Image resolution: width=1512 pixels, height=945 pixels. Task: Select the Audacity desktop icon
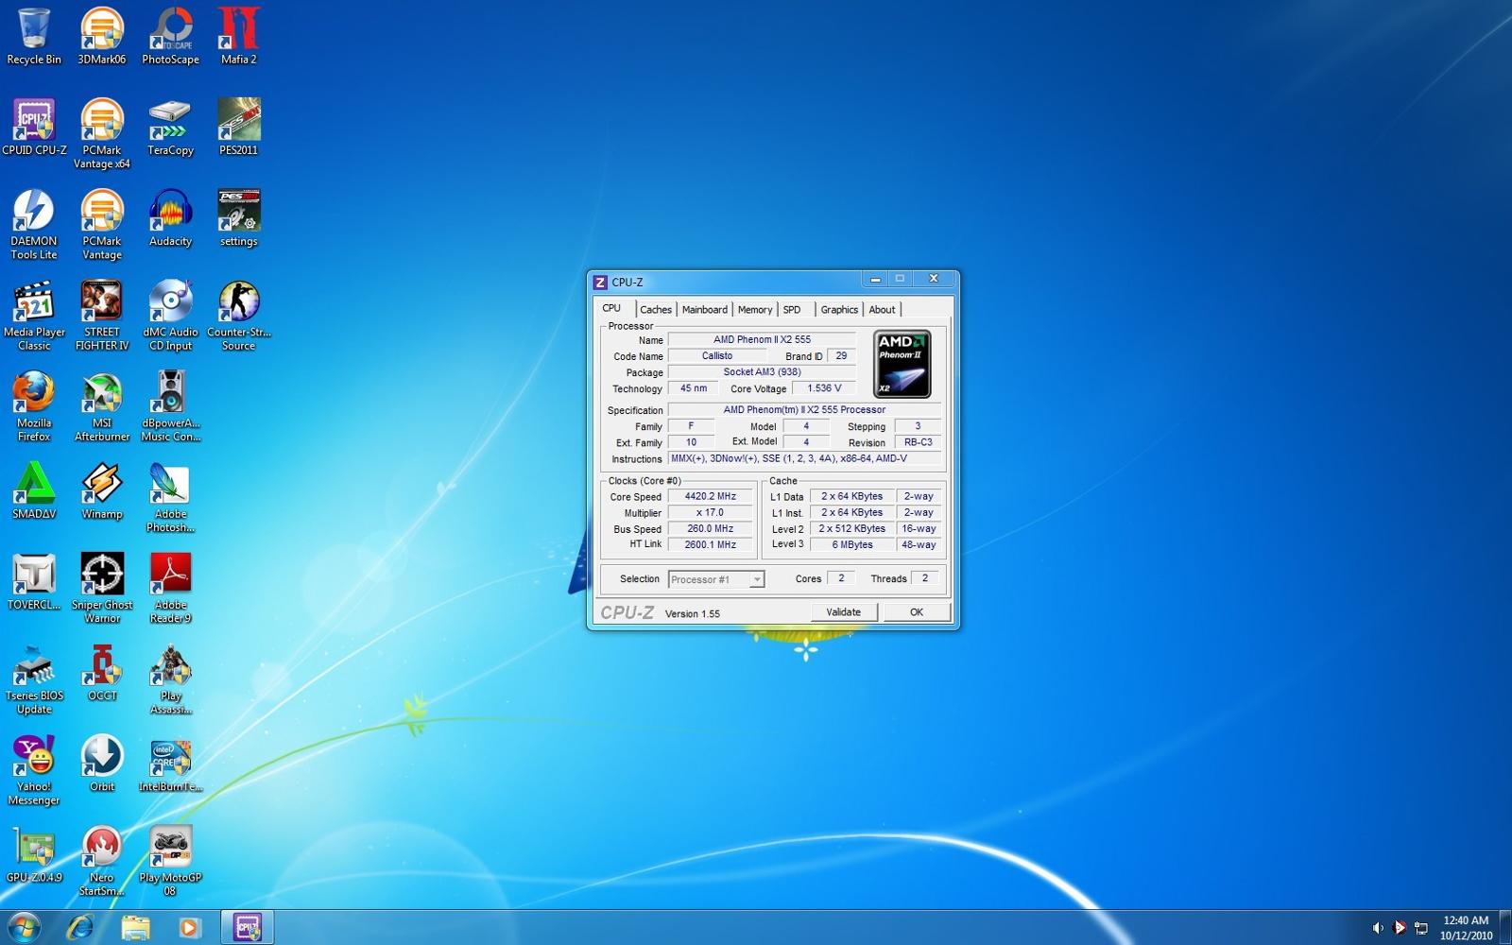click(x=170, y=218)
